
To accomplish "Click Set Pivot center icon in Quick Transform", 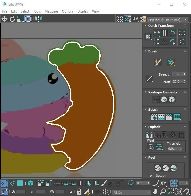I will tap(148, 37).
